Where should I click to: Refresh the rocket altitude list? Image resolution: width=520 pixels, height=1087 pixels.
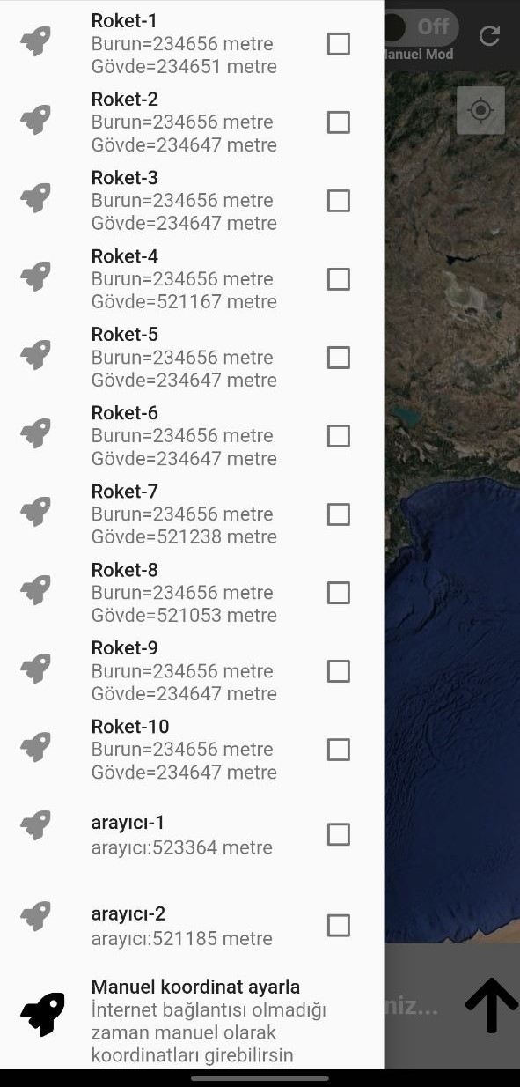pos(491,36)
